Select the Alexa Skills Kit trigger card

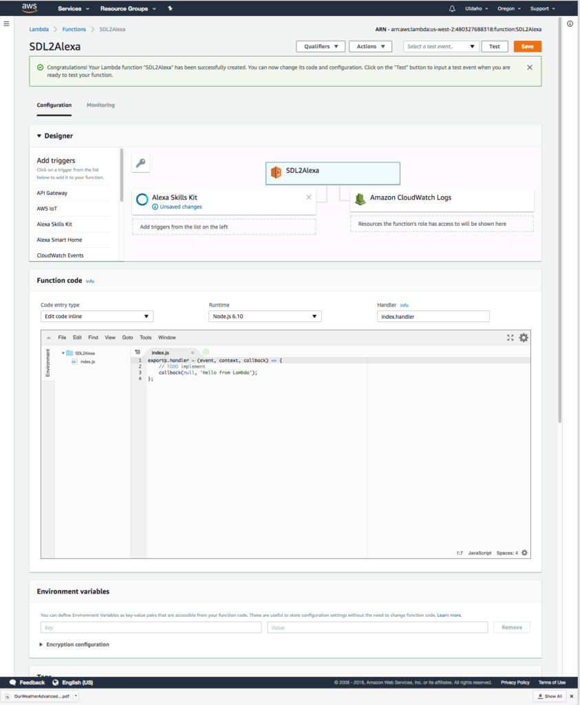(x=224, y=202)
